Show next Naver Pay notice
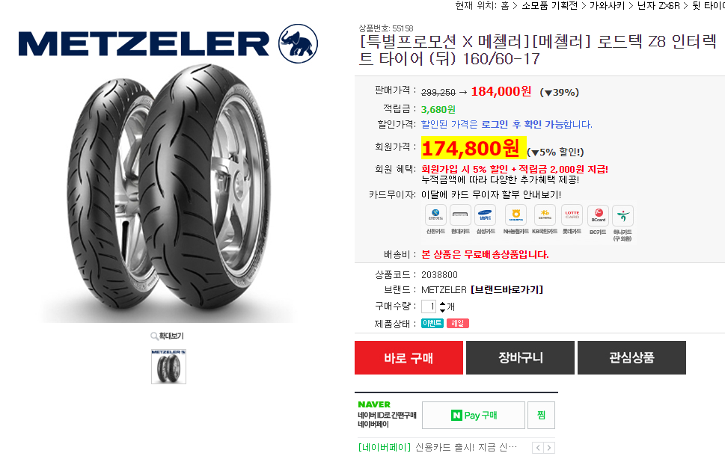The width and height of the screenshot is (725, 456). (549, 448)
